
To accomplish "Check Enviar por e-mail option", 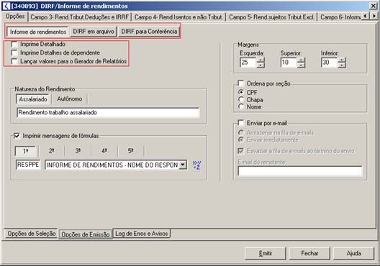I will tap(241, 123).
